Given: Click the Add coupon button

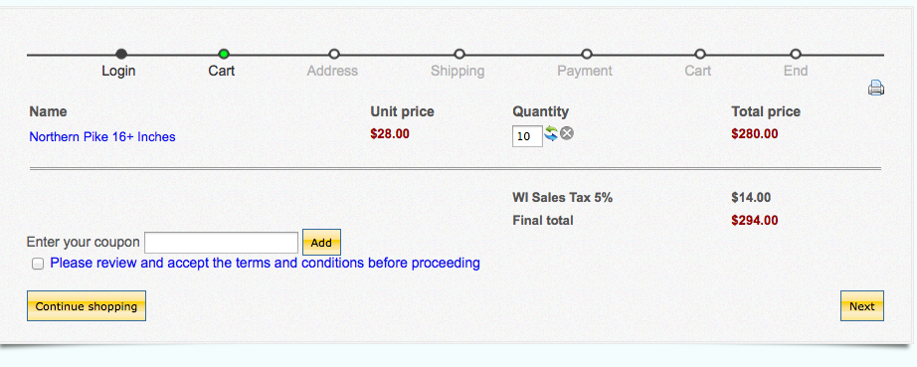Looking at the screenshot, I should coord(321,243).
